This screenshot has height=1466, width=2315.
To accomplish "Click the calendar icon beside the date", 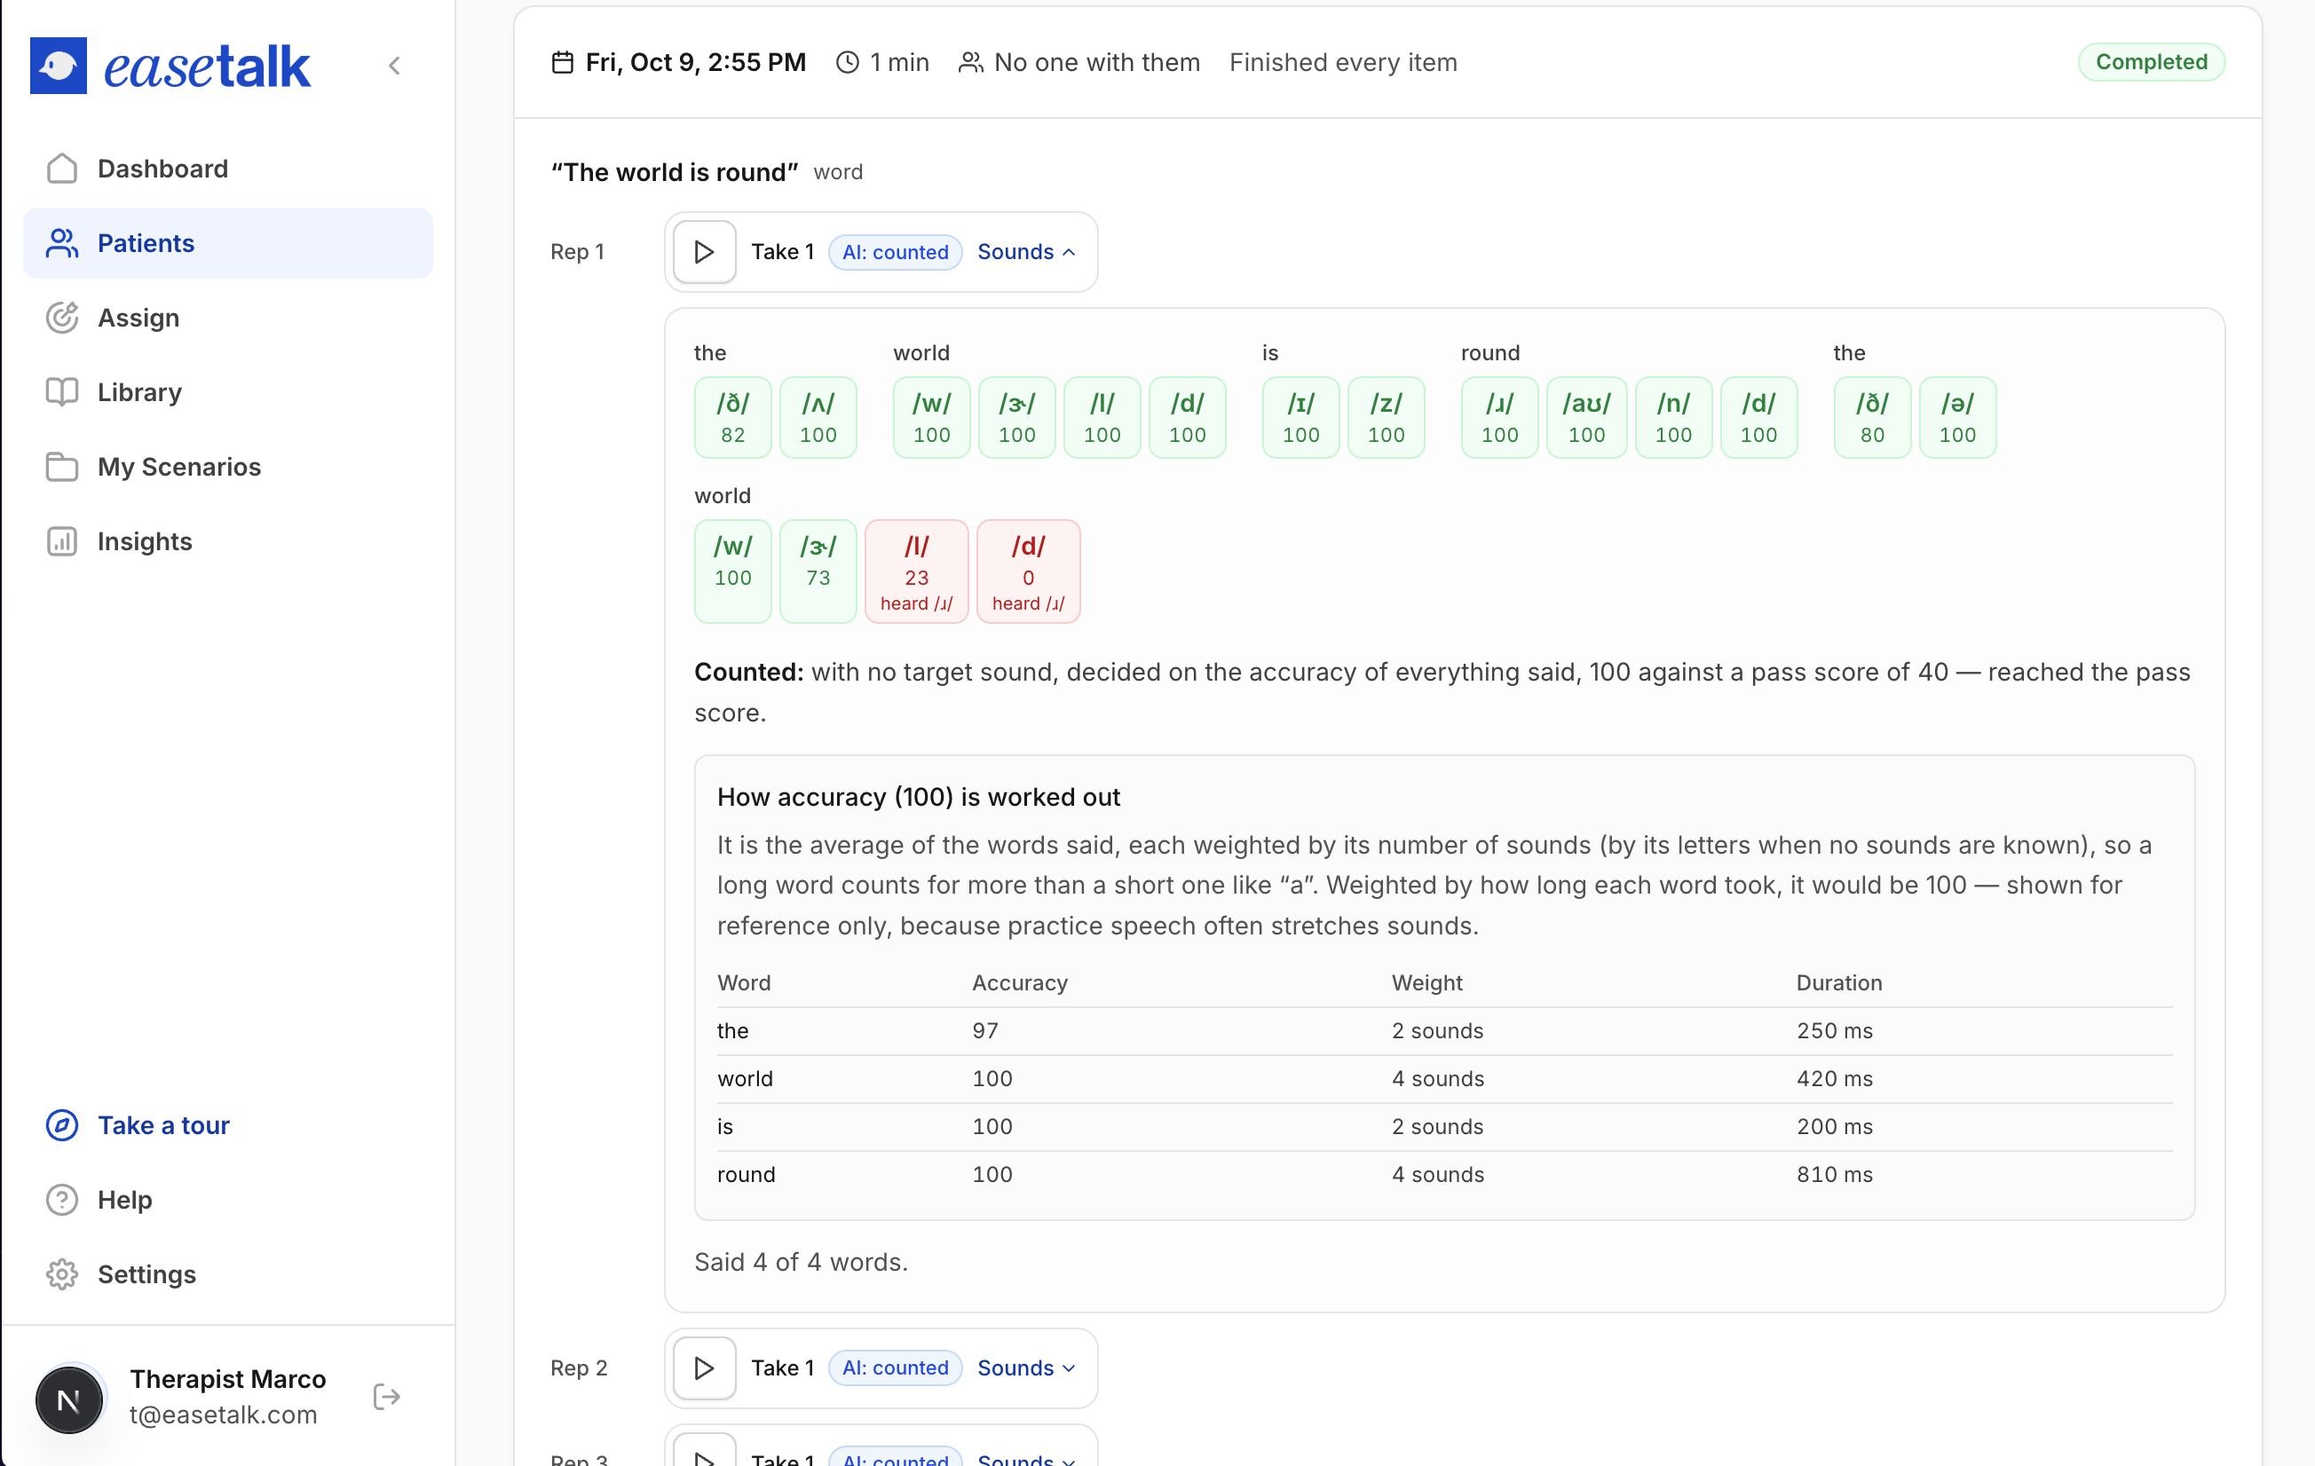I will 563,62.
